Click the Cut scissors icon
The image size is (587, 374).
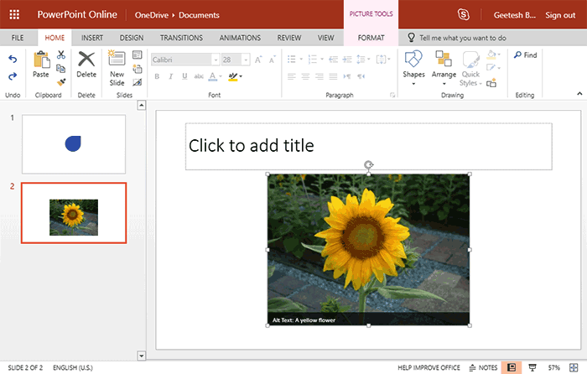tap(60, 55)
